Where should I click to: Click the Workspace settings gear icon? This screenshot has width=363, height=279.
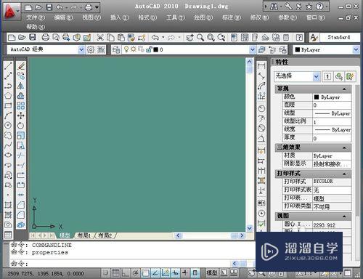[91, 49]
